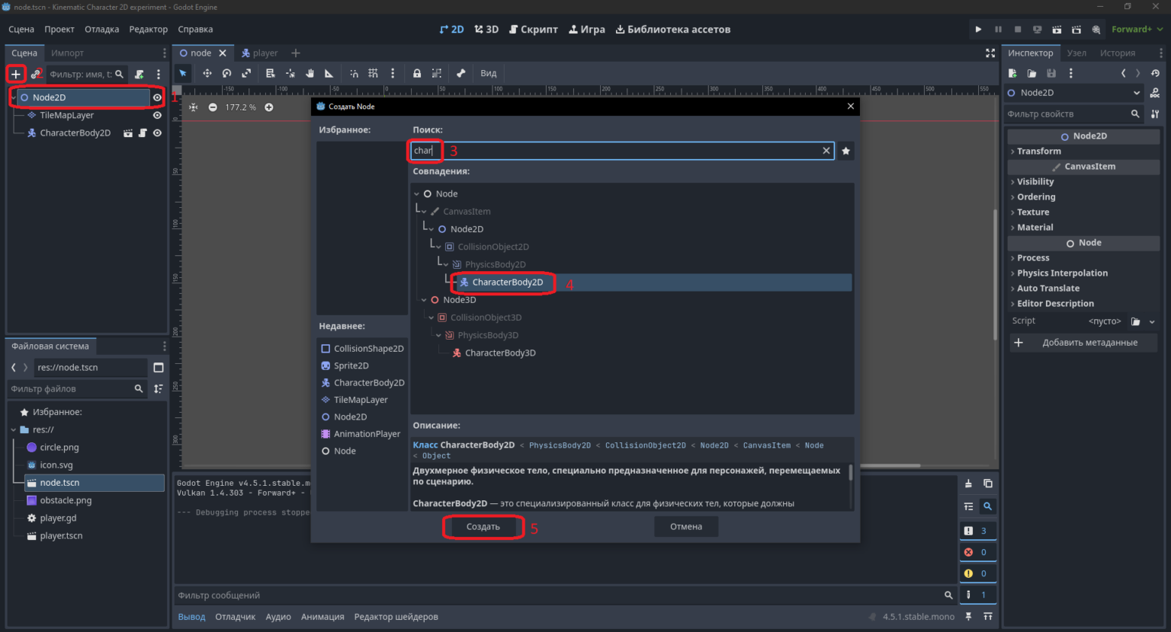Open object history icon in Inspector

point(1155,73)
